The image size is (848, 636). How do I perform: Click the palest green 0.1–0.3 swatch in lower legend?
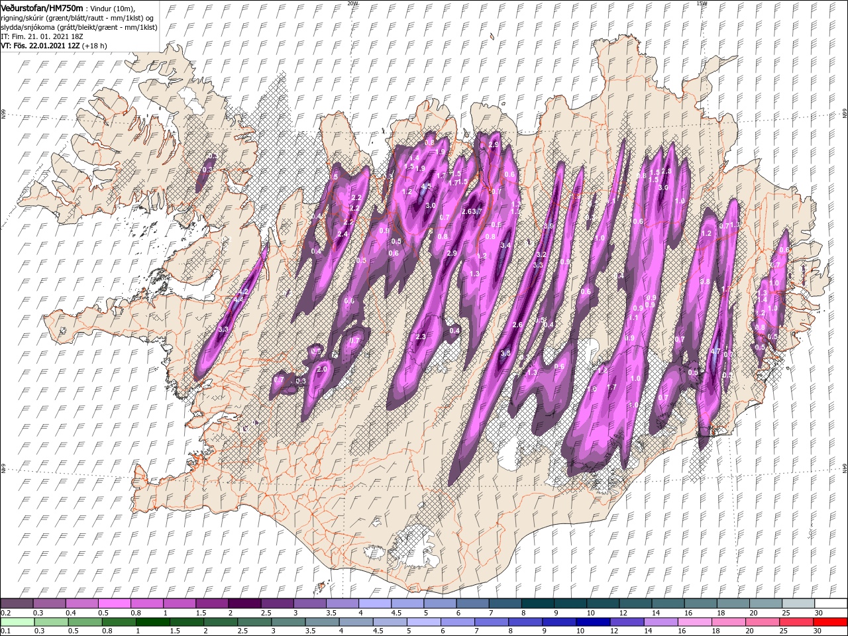tap(17, 622)
